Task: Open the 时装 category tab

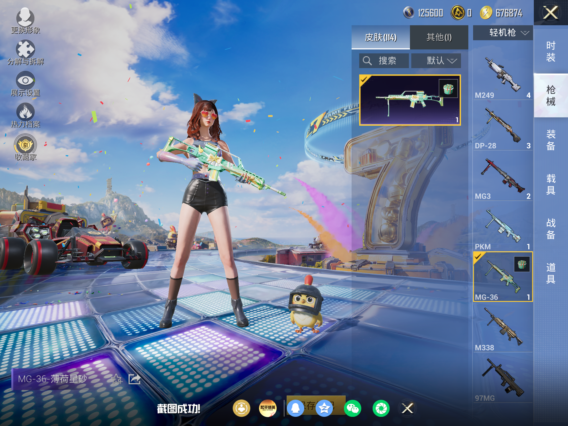Action: click(551, 51)
